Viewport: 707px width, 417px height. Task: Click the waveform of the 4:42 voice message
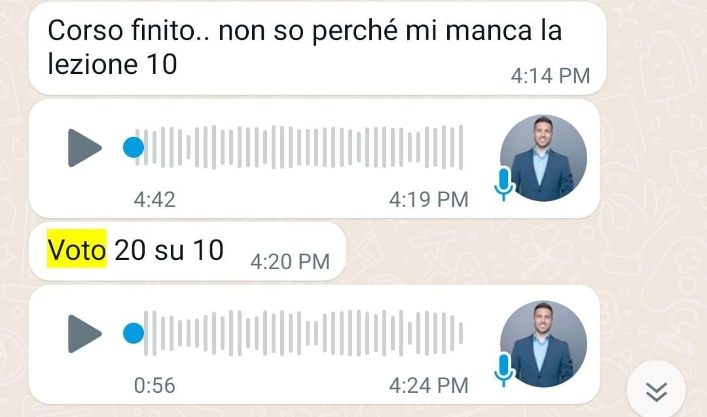tap(299, 147)
